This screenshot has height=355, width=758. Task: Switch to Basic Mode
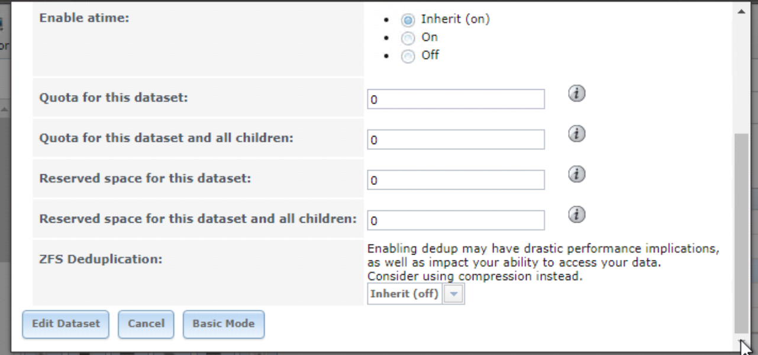[x=224, y=324]
